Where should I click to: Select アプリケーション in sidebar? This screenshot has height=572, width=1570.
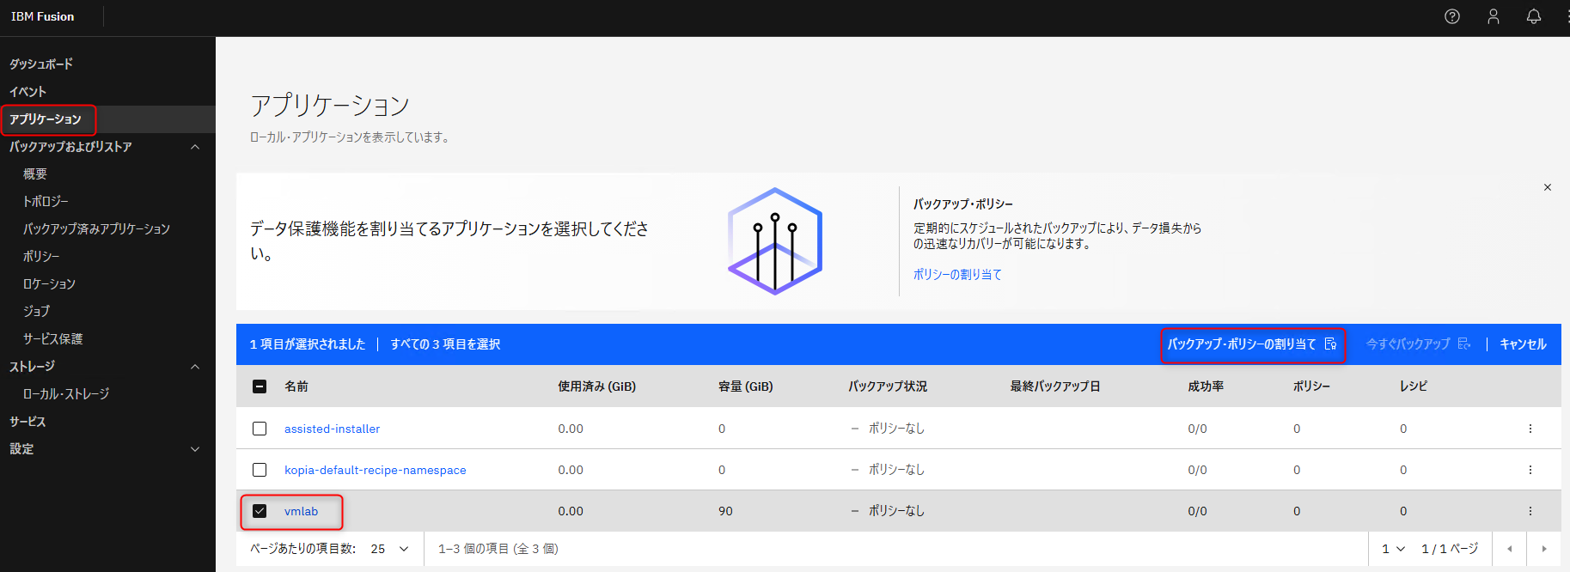point(46,119)
